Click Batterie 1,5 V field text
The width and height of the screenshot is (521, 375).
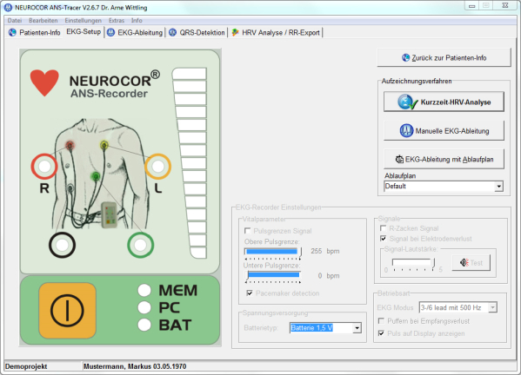[311, 328]
